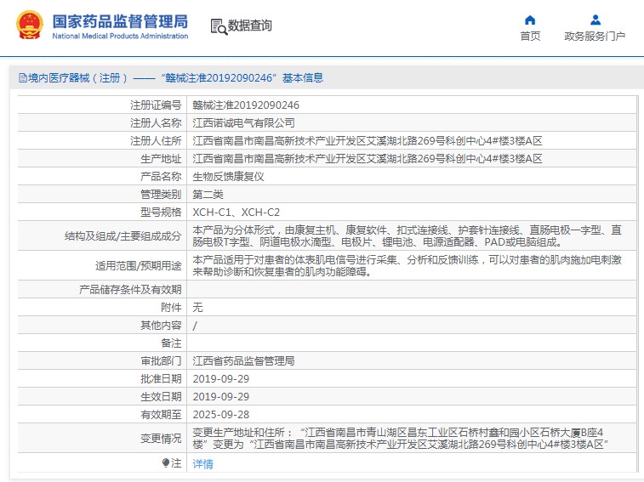This screenshot has height=482, width=644.
Task: Click registration number 赣械注准20192090246 in the table
Action: (x=246, y=105)
